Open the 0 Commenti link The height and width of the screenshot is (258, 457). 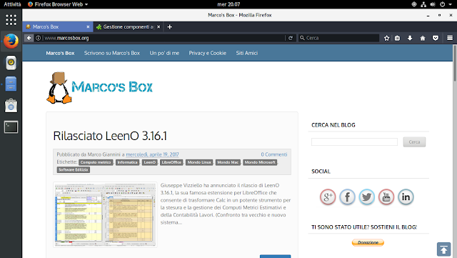(x=274, y=154)
